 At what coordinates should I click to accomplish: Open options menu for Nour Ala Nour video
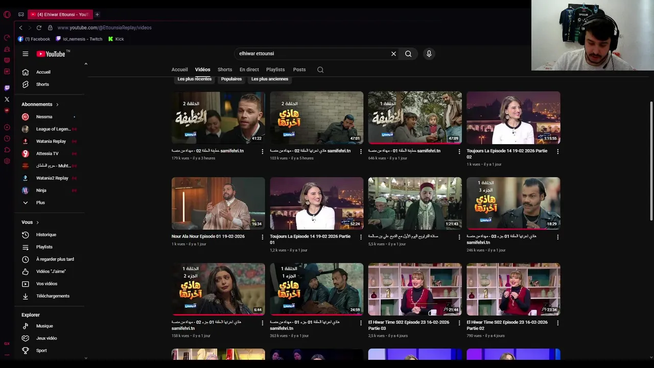pyautogui.click(x=263, y=237)
